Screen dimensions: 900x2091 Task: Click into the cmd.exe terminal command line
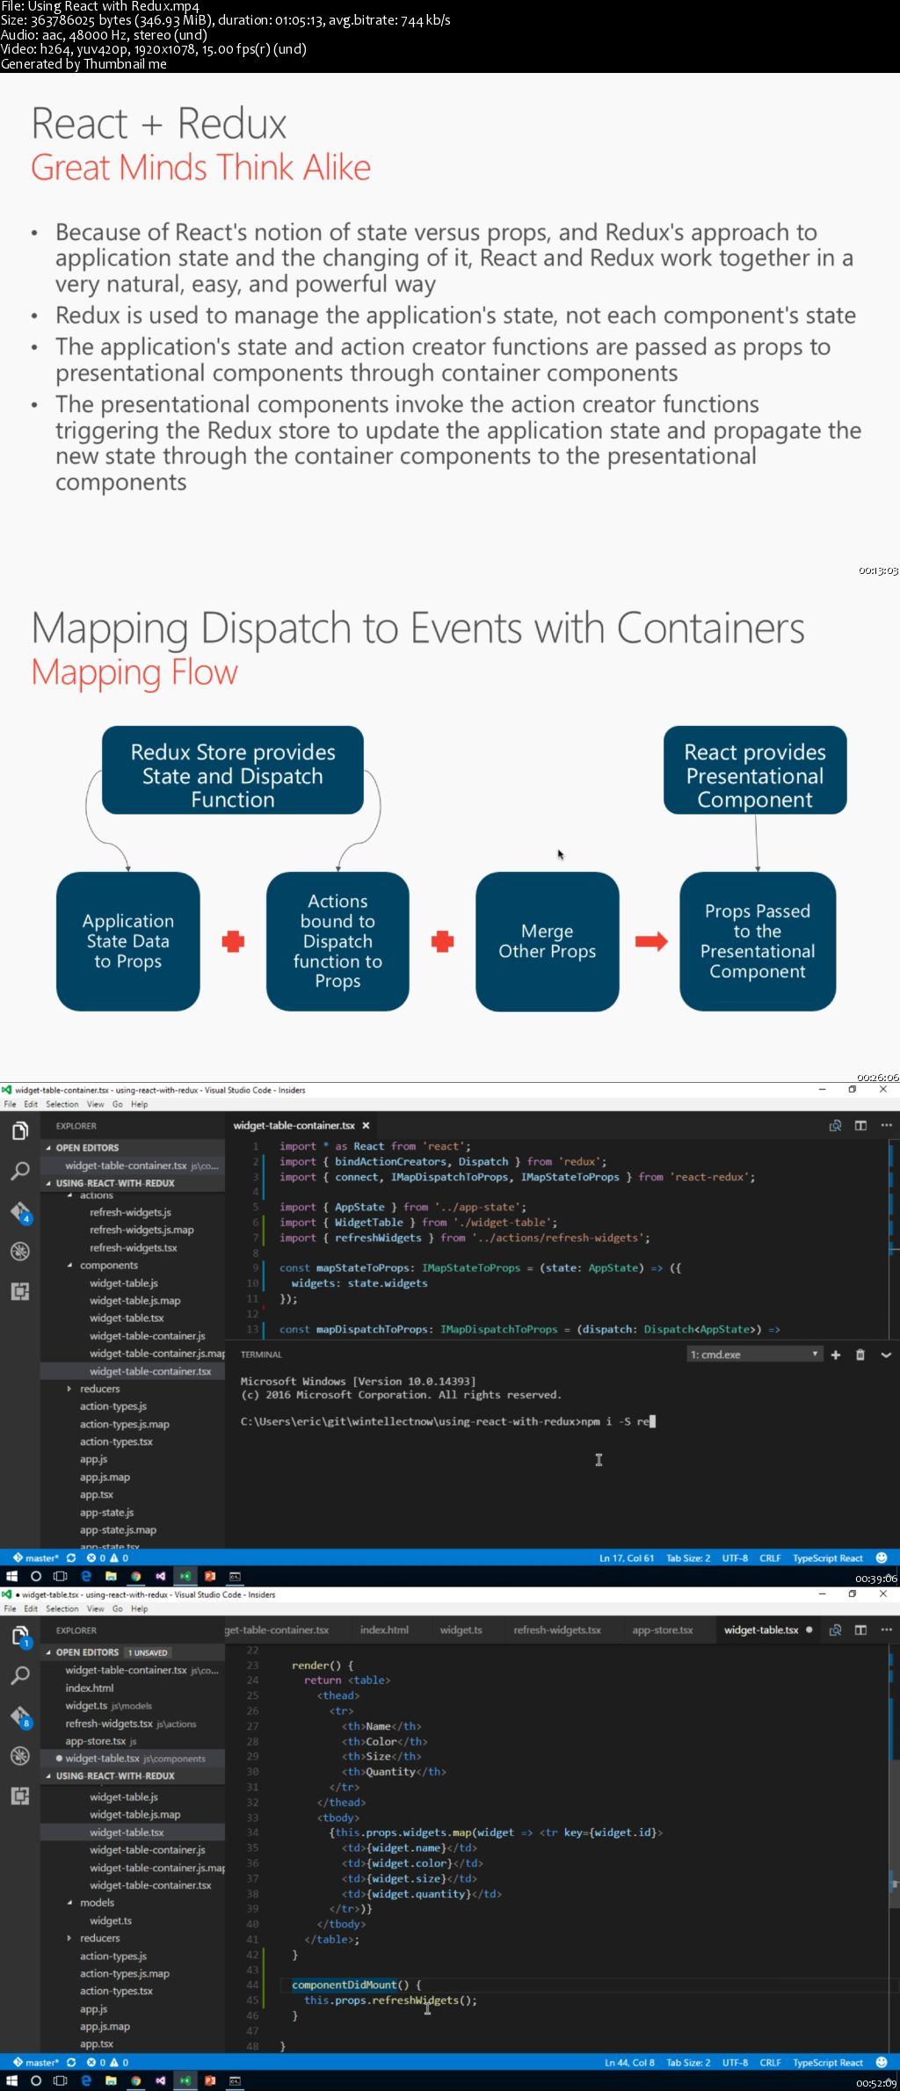click(448, 1420)
